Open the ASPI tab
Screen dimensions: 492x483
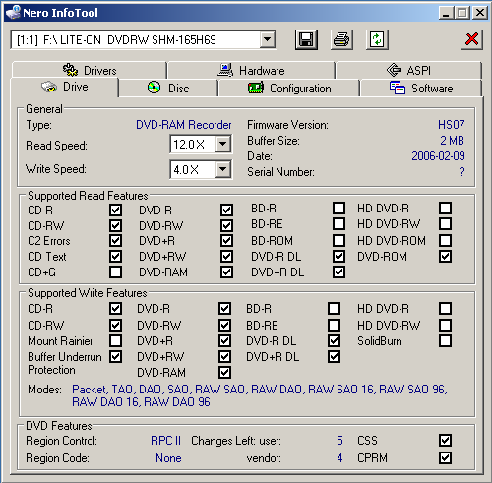[408, 70]
